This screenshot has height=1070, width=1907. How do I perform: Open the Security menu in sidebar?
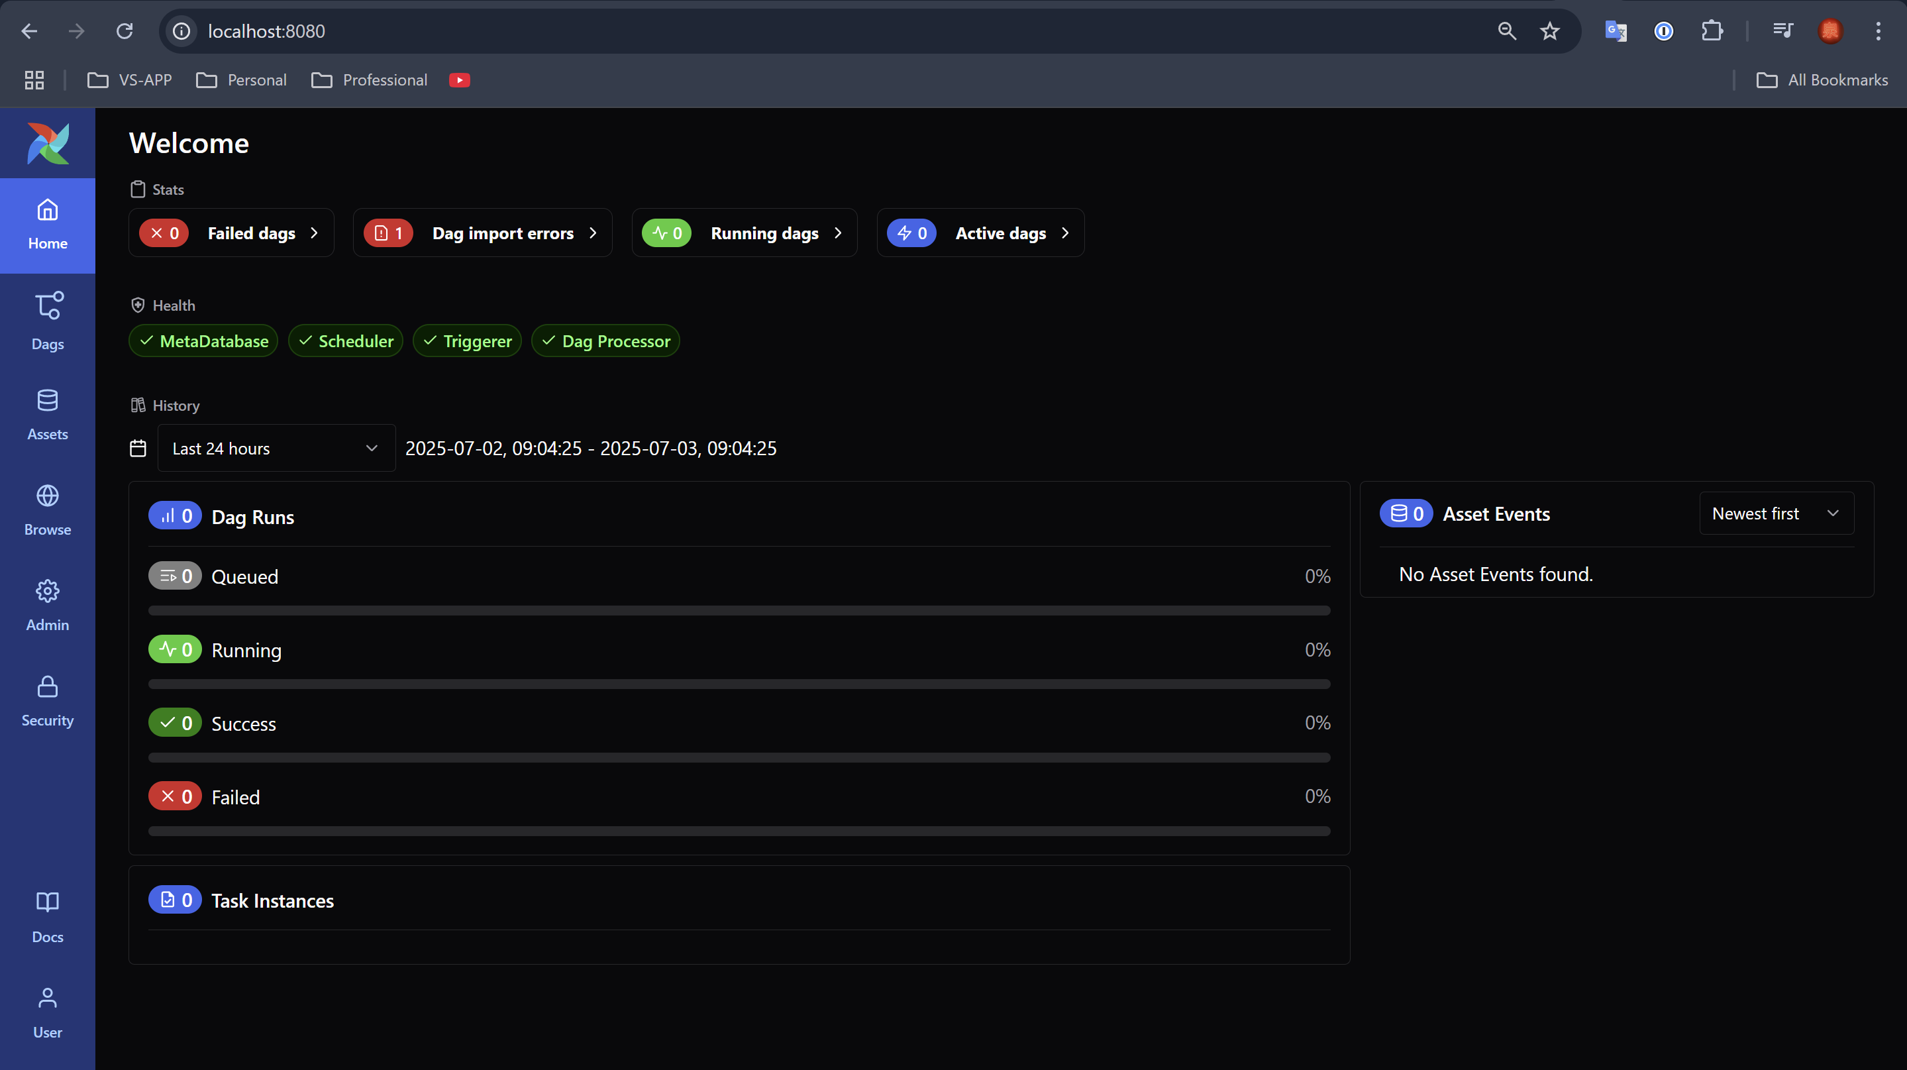click(x=48, y=701)
